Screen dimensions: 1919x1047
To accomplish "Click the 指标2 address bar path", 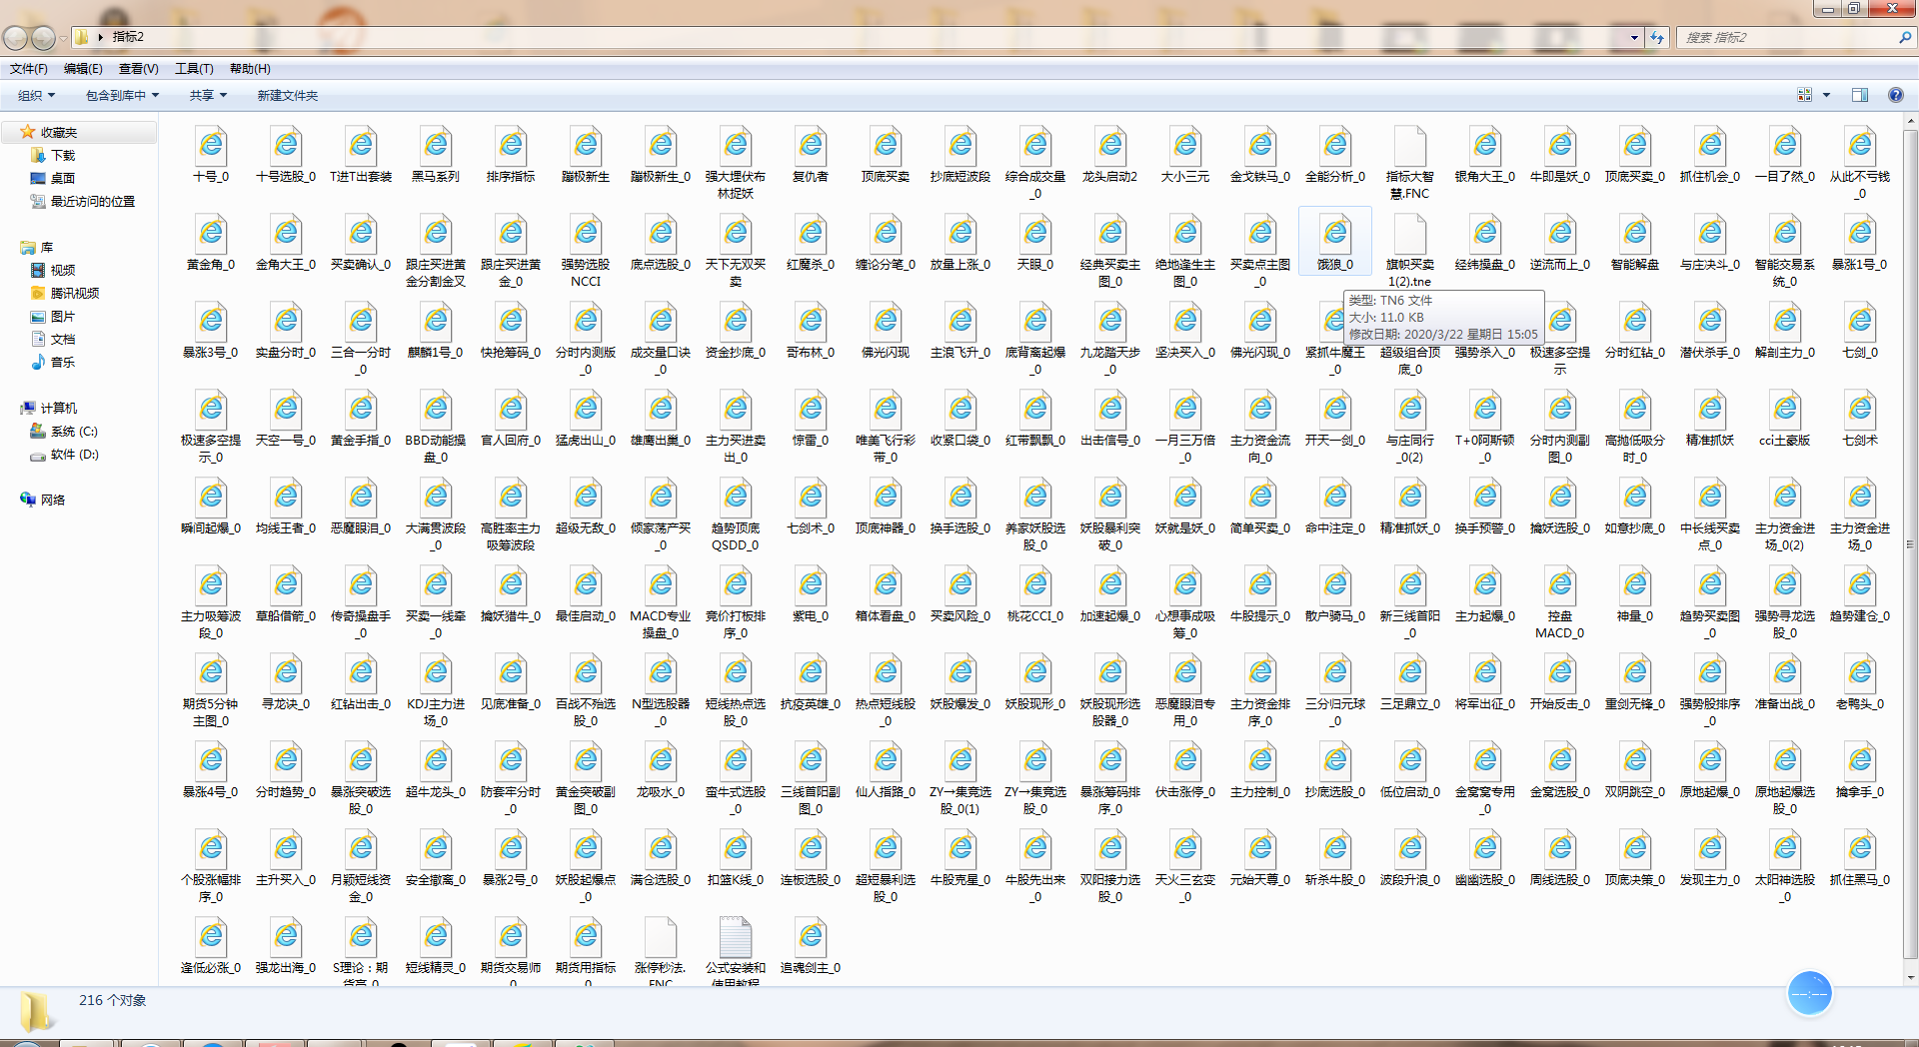I will (x=128, y=37).
